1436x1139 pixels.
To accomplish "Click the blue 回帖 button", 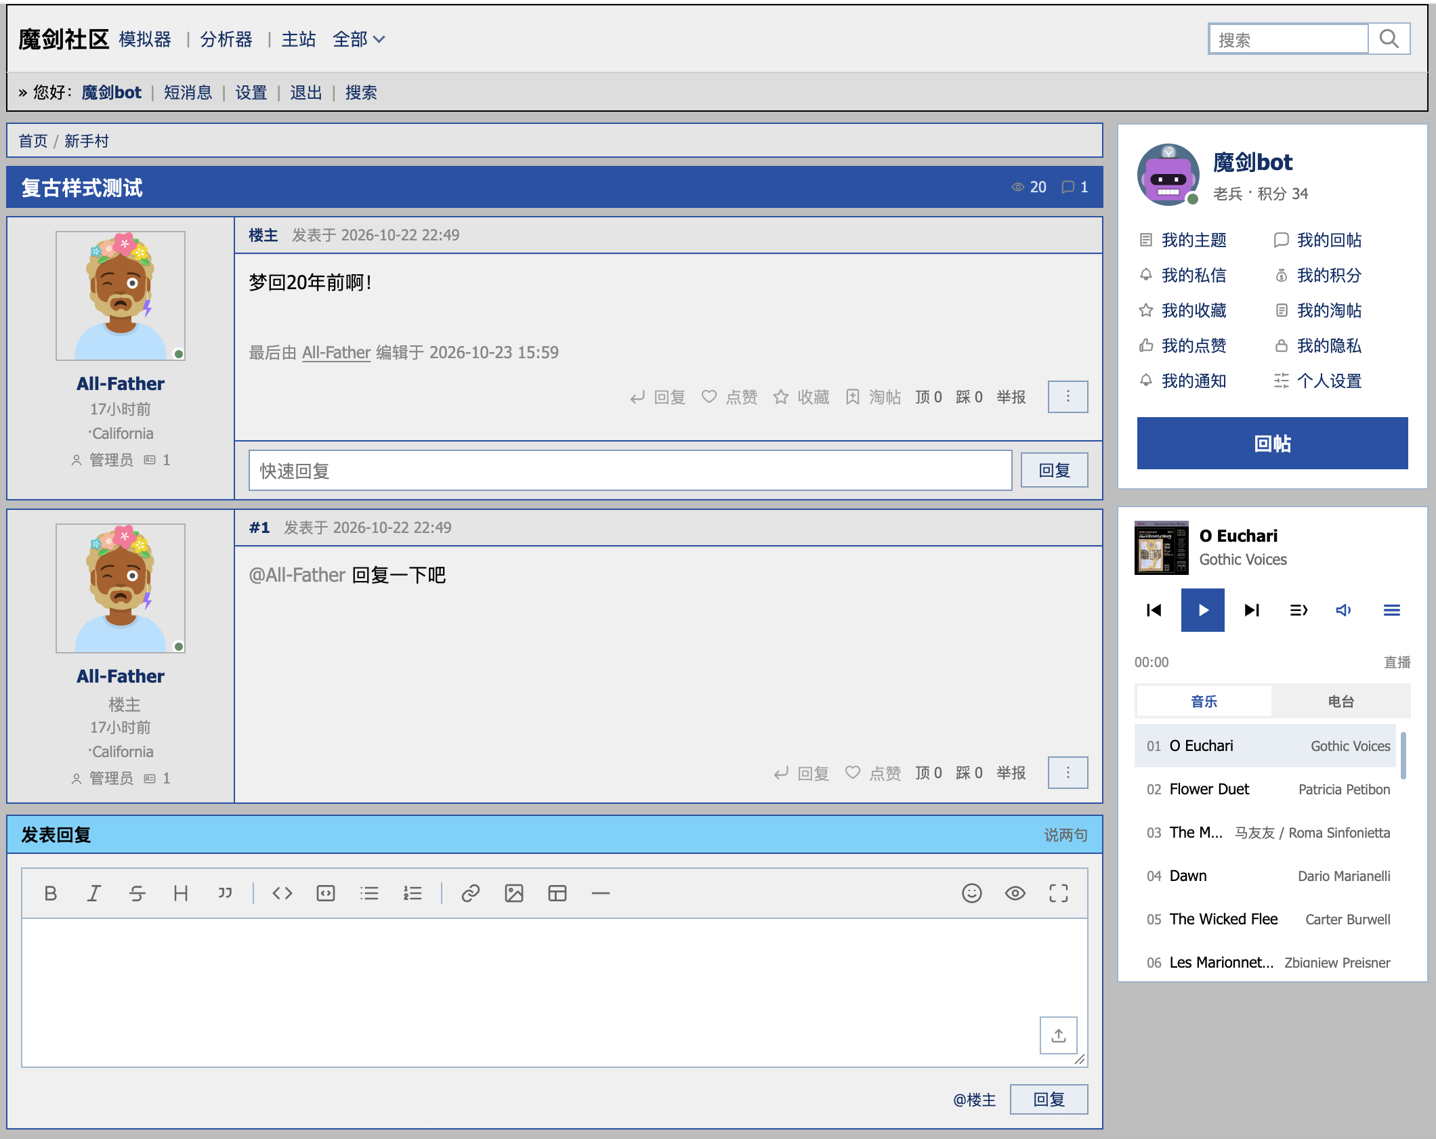I will coord(1273,444).
